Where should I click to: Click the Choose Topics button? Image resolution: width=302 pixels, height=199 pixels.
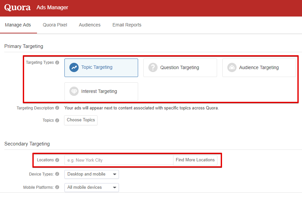[81, 120]
